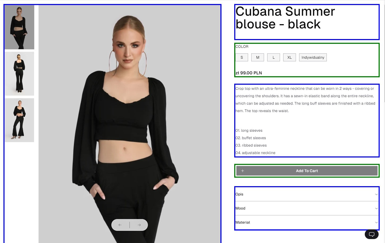Add the blouse to cart

307,171
